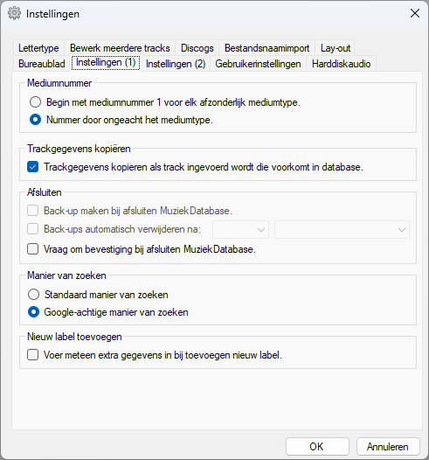Switch to the Discogs tab

point(197,48)
